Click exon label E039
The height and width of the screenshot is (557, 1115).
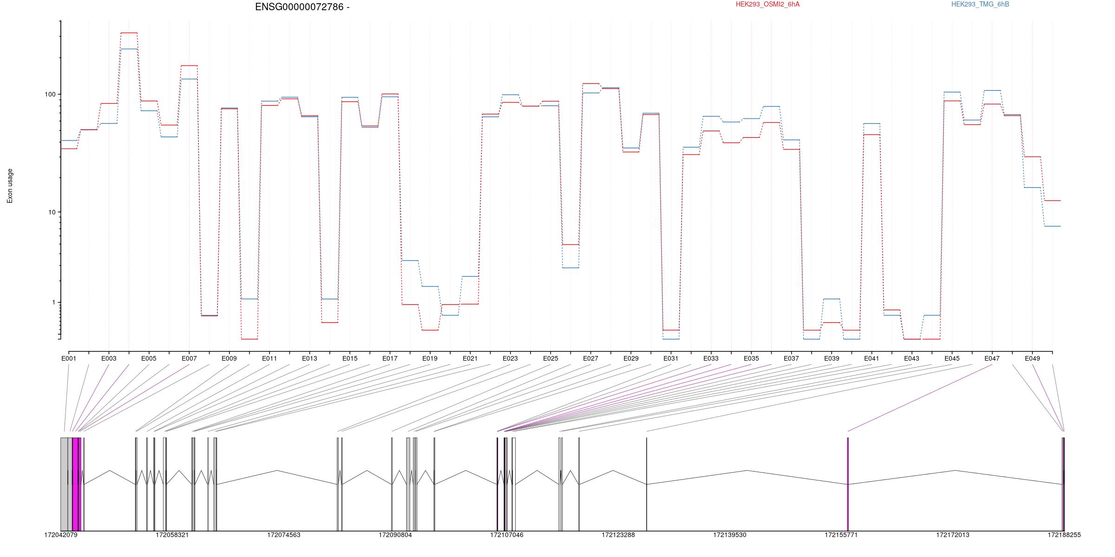pyautogui.click(x=832, y=358)
